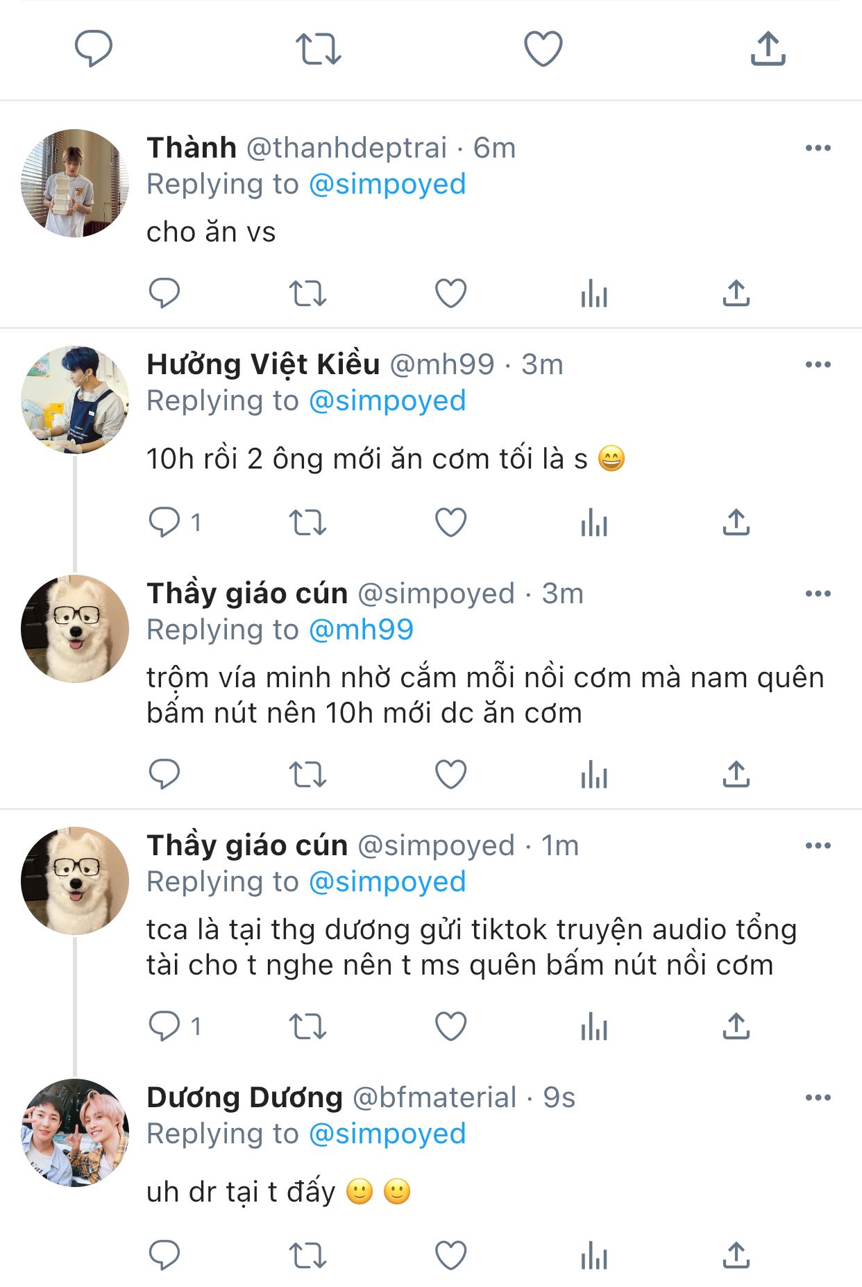Like the top tweet with the heart

coord(543,49)
